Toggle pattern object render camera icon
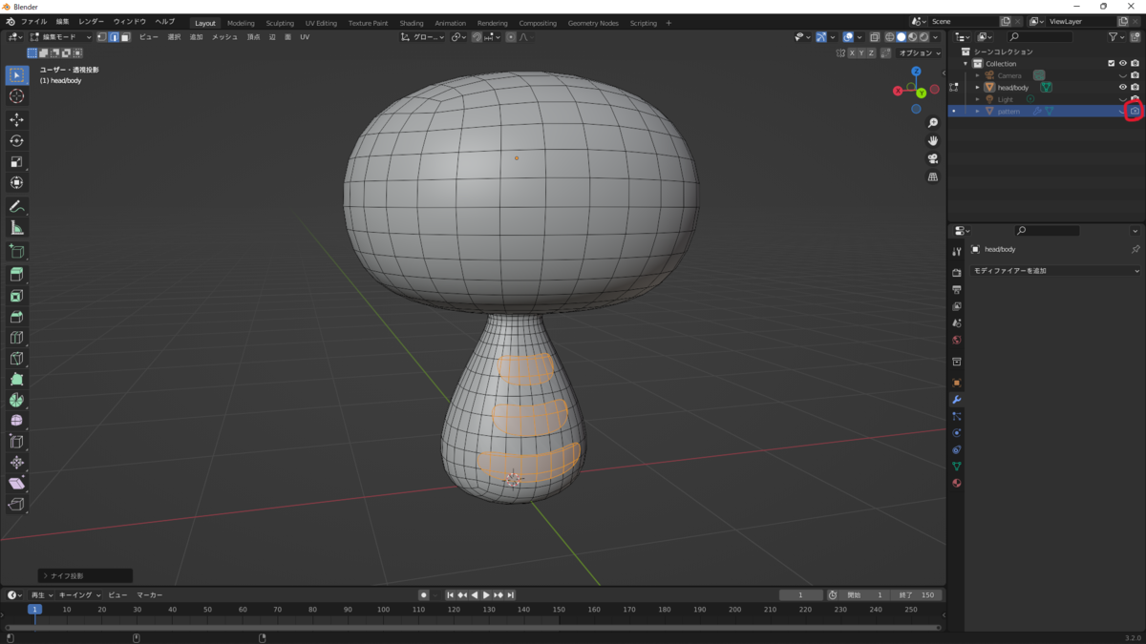 pos(1135,112)
